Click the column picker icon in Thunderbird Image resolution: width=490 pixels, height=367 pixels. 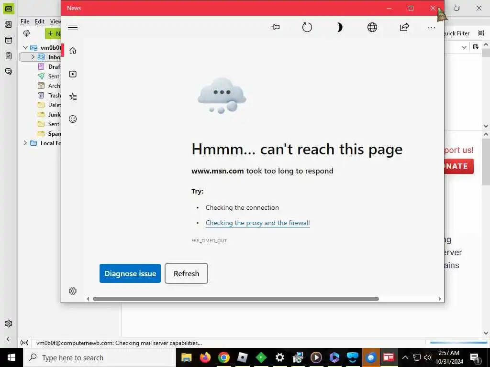tap(476, 47)
